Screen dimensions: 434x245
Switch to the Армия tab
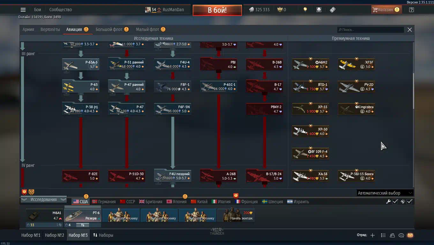coord(28,29)
